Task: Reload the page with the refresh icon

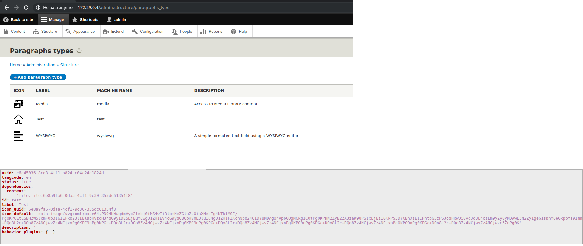Action: (x=26, y=8)
